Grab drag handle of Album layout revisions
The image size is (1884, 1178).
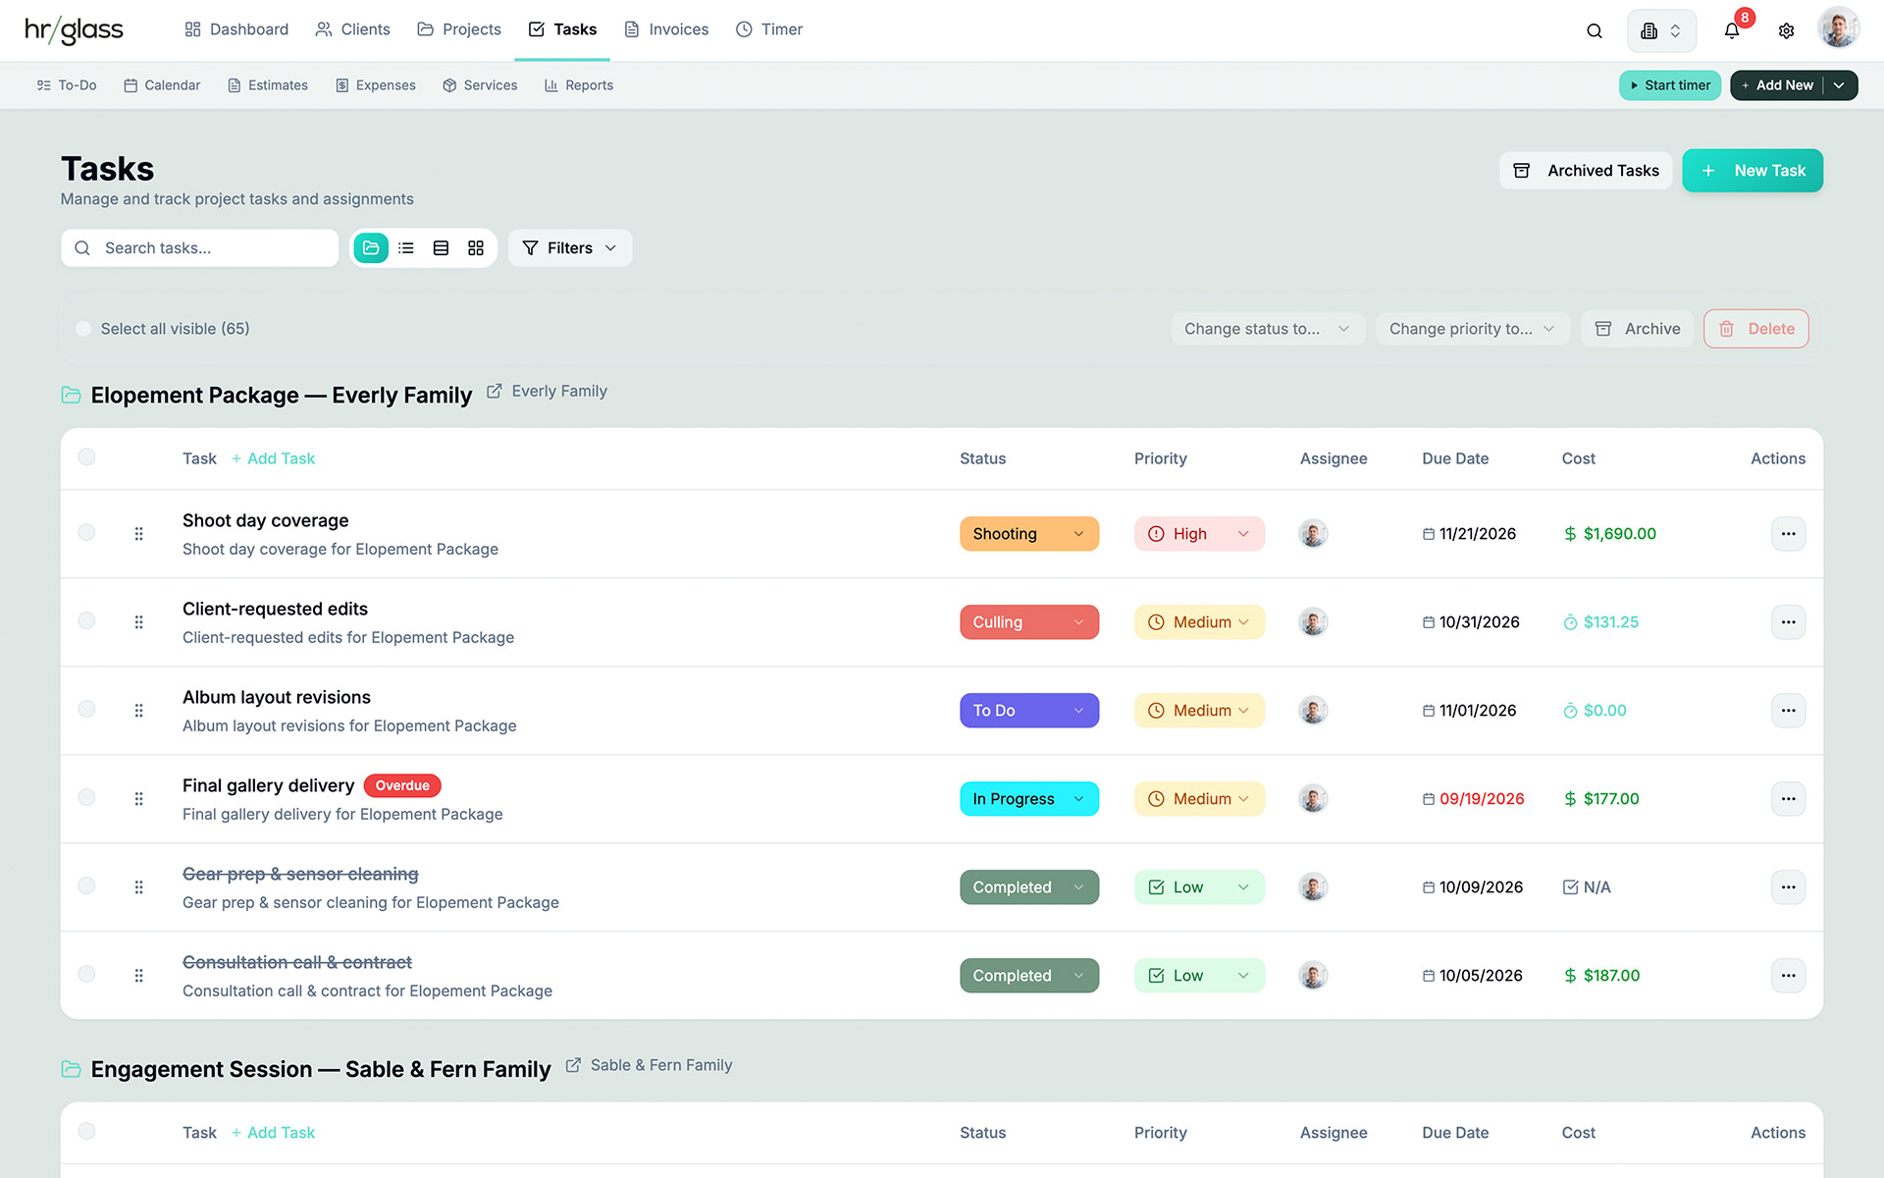[138, 711]
